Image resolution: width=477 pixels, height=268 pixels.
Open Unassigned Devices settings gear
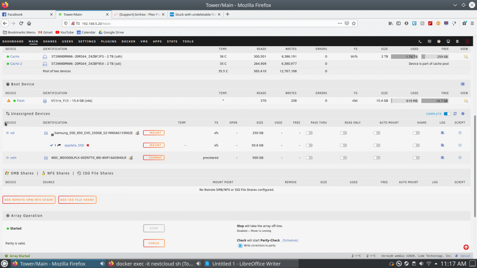click(463, 114)
